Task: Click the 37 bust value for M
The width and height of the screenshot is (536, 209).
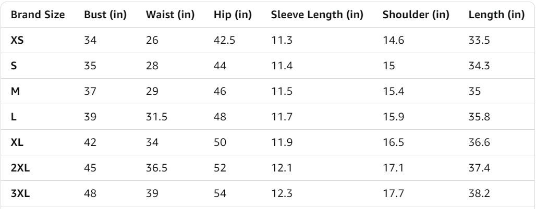Action: 90,91
